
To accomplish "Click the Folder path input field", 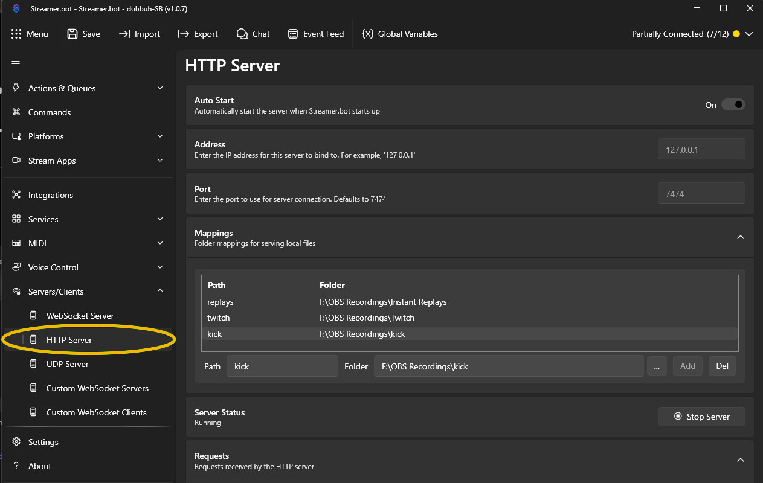I will [509, 366].
